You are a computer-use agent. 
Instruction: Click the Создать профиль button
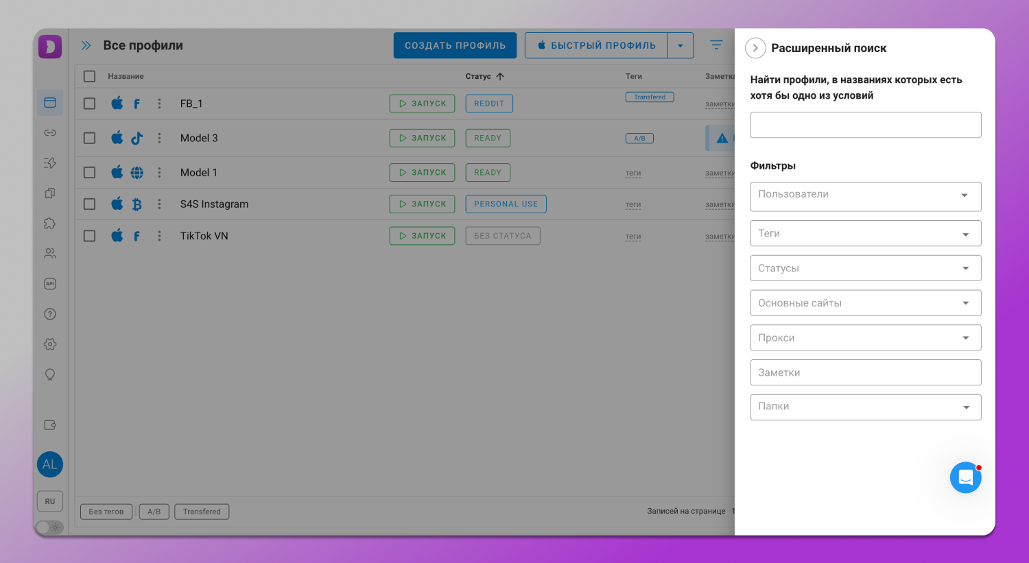(x=455, y=46)
